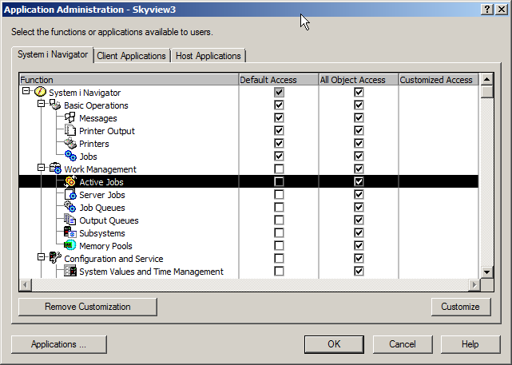Open the Host Applications tab
The width and height of the screenshot is (512, 365).
(208, 56)
